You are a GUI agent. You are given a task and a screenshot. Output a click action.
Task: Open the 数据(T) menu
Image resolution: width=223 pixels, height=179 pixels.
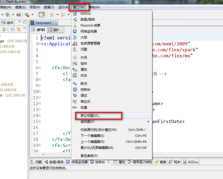pyautogui.click(x=49, y=7)
